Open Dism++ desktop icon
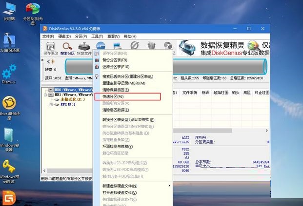The height and width of the screenshot is (206, 303). [x=9, y=74]
